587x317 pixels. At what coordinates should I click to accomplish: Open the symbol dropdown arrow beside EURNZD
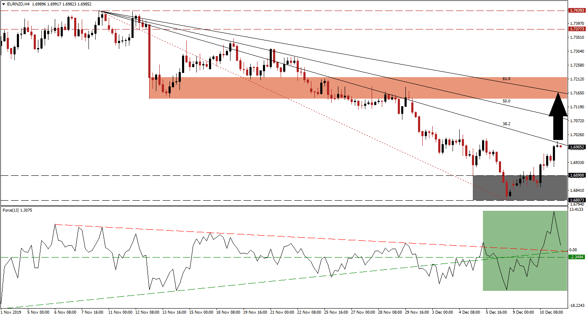pyautogui.click(x=4, y=4)
